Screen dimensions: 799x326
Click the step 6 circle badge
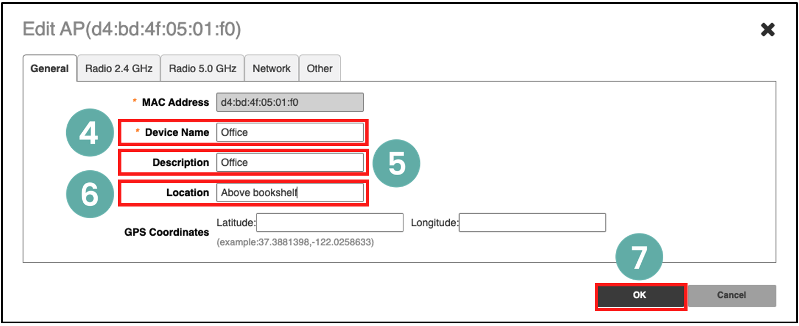(x=89, y=195)
